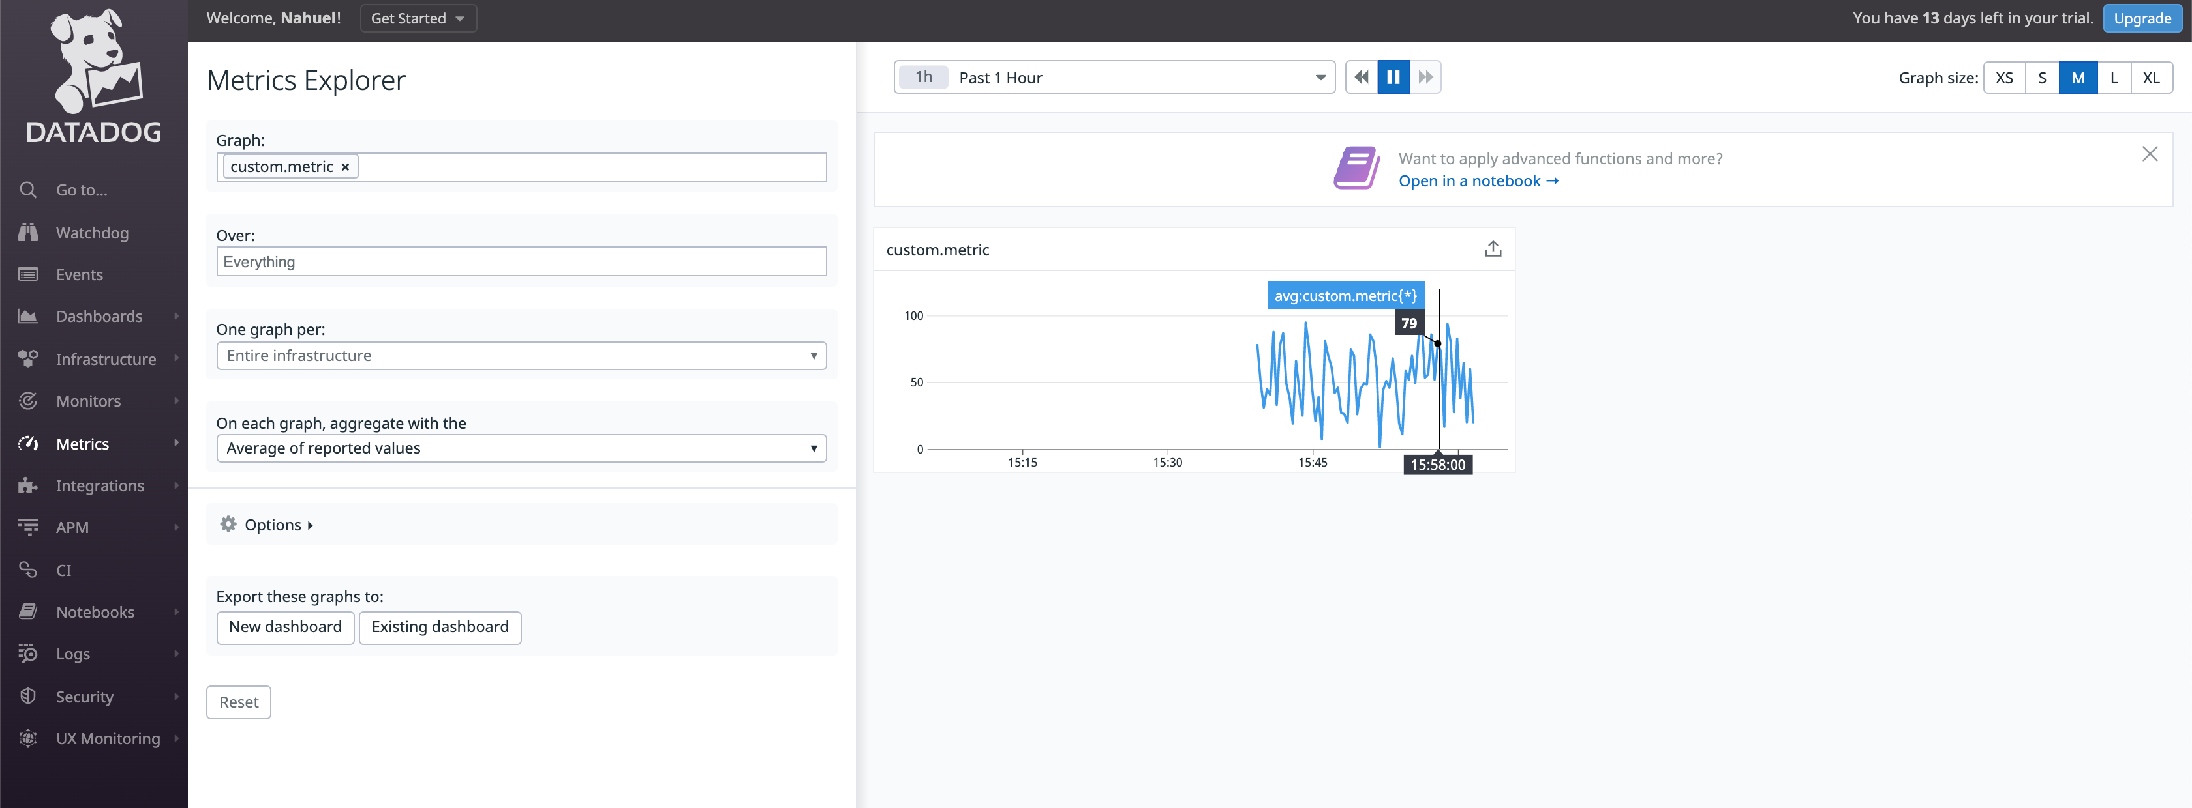This screenshot has height=808, width=2192.
Task: Expand the Monitors submenu arrow
Action: pyautogui.click(x=176, y=400)
